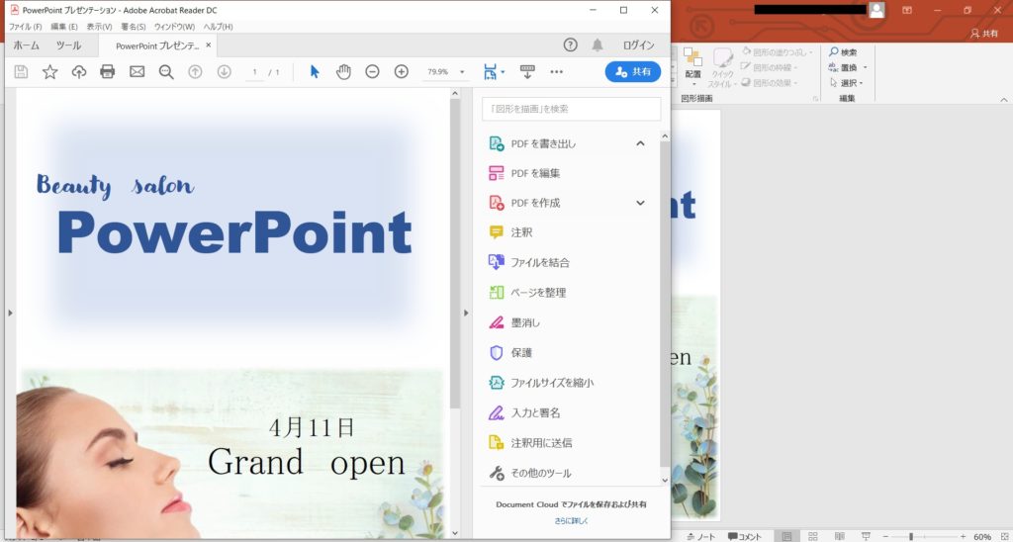Open the 選択 select dropdown in PowerPoint
The image size is (1013, 542).
coord(847,83)
